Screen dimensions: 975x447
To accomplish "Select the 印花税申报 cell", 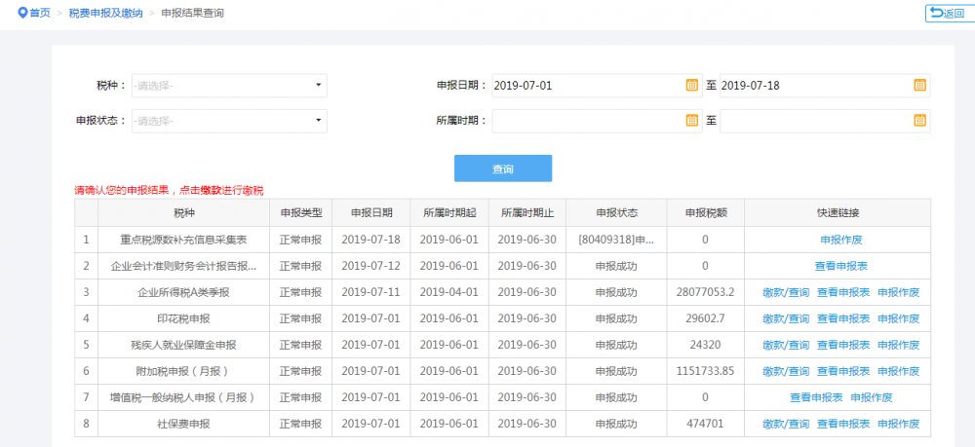I will [x=183, y=318].
